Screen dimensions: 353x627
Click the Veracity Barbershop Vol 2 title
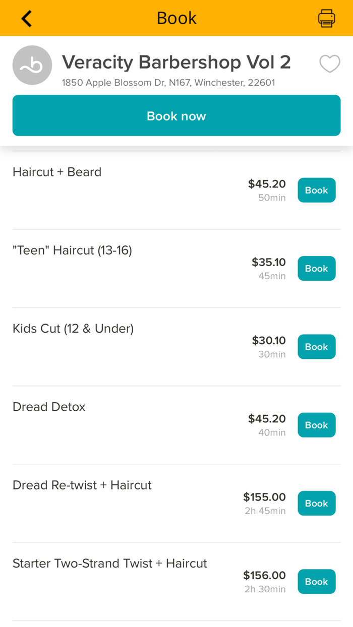tap(177, 62)
